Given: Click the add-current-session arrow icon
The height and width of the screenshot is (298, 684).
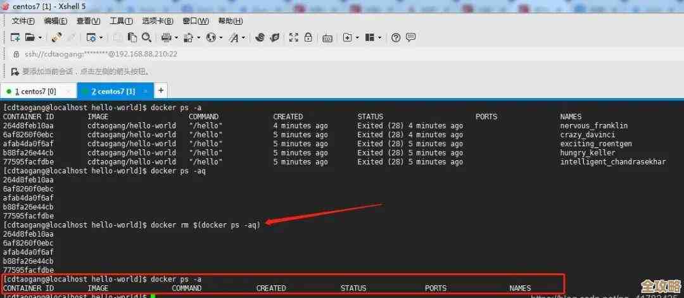Looking at the screenshot, I should click(x=15, y=71).
